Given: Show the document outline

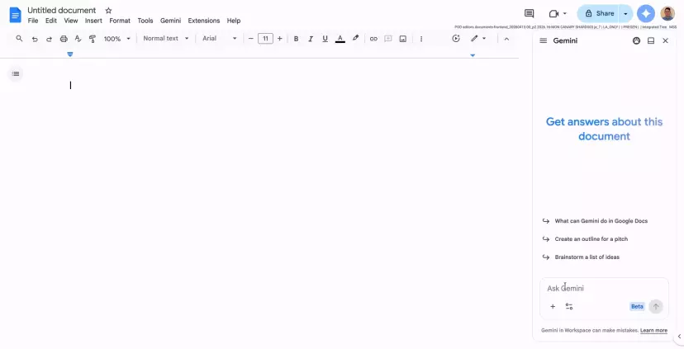Looking at the screenshot, I should point(16,73).
